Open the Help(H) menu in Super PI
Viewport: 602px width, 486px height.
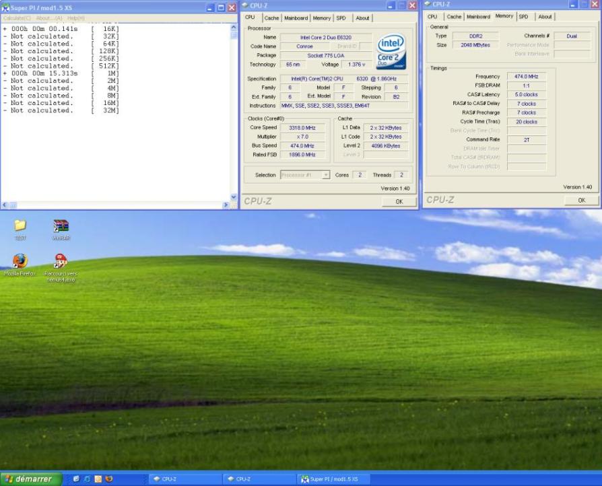(x=75, y=18)
